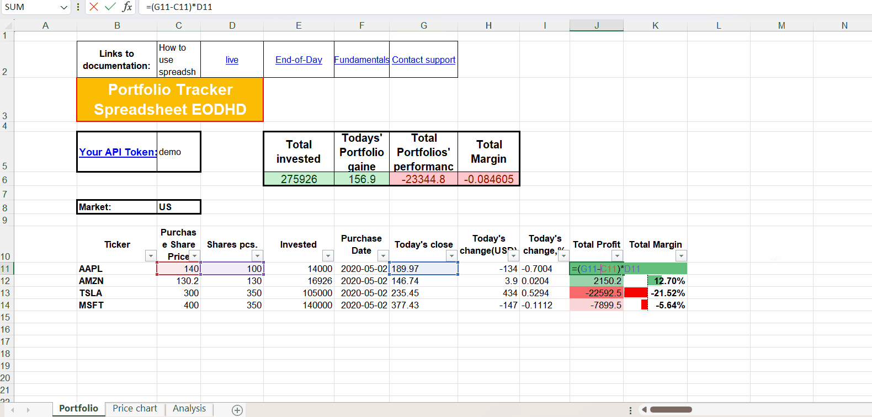Select column D header

232,25
